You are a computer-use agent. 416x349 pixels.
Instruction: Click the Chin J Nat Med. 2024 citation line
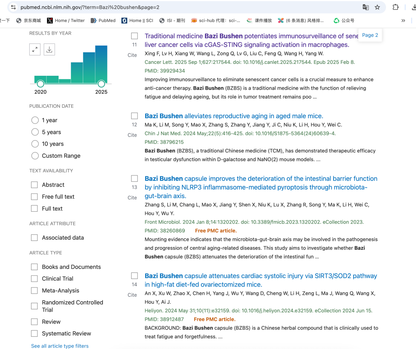click(240, 134)
